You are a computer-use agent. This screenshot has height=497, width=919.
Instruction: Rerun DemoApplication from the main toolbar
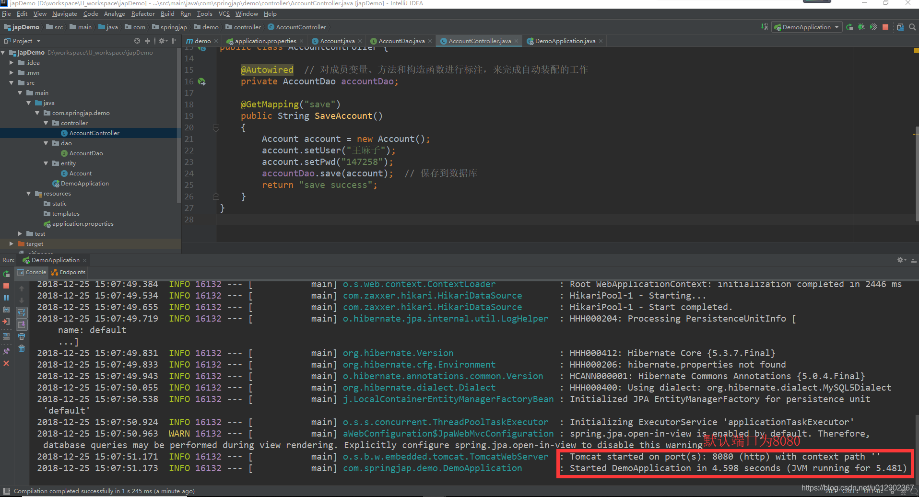849,27
